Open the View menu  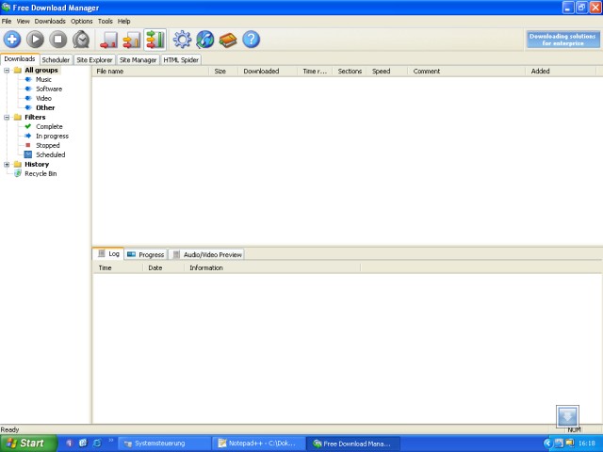[x=23, y=21]
